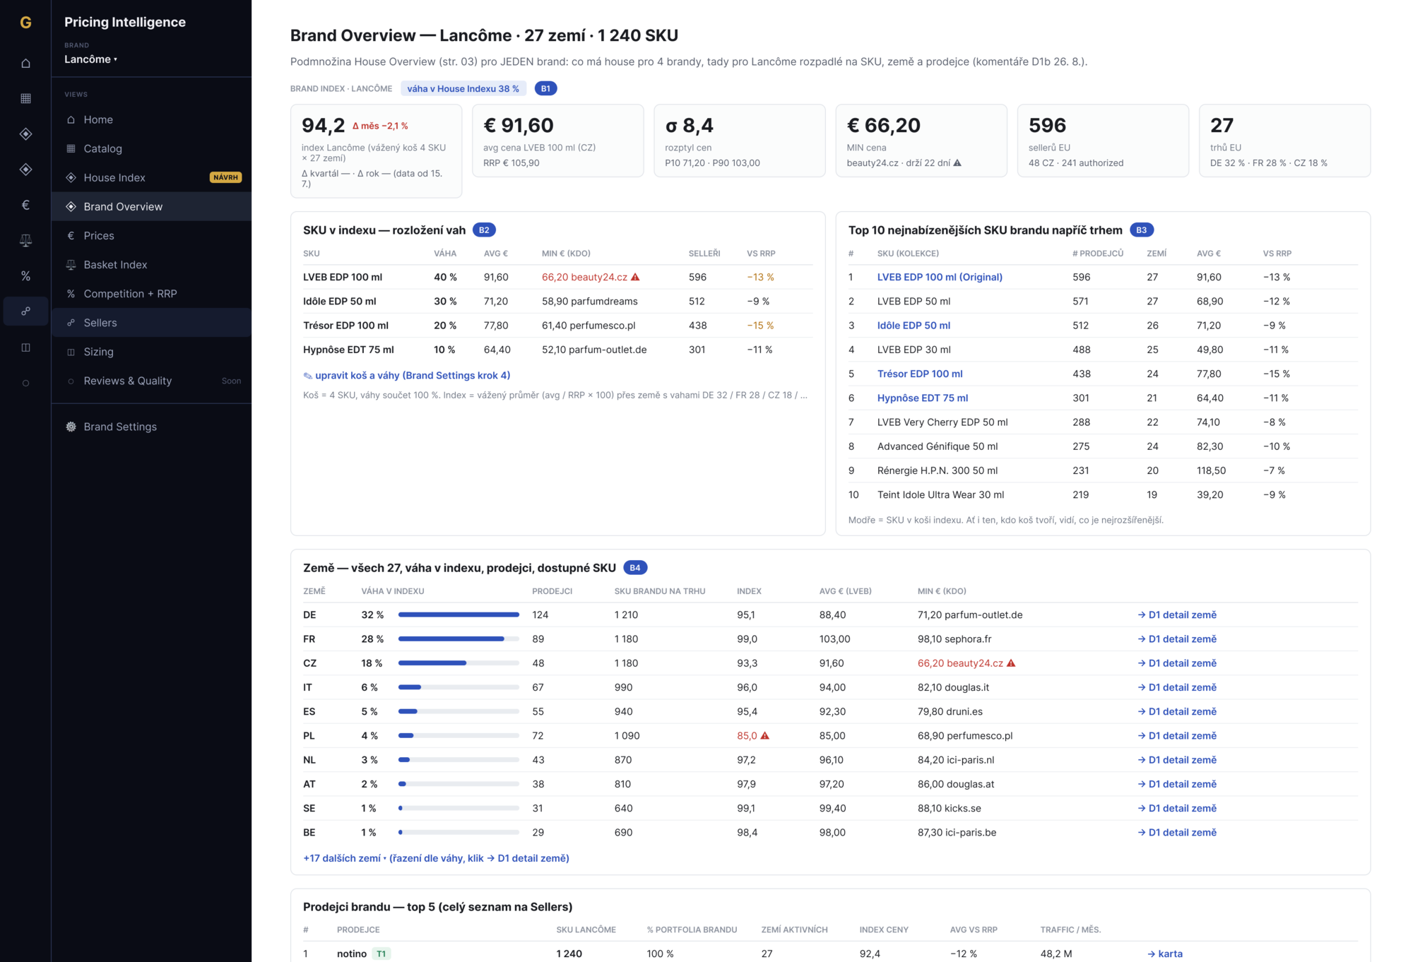
Task: Open catalog grid icon in icon rail
Action: 25,98
